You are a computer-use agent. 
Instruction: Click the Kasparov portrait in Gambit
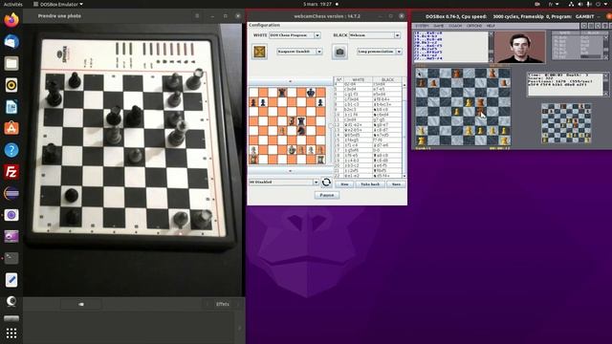[x=520, y=47]
